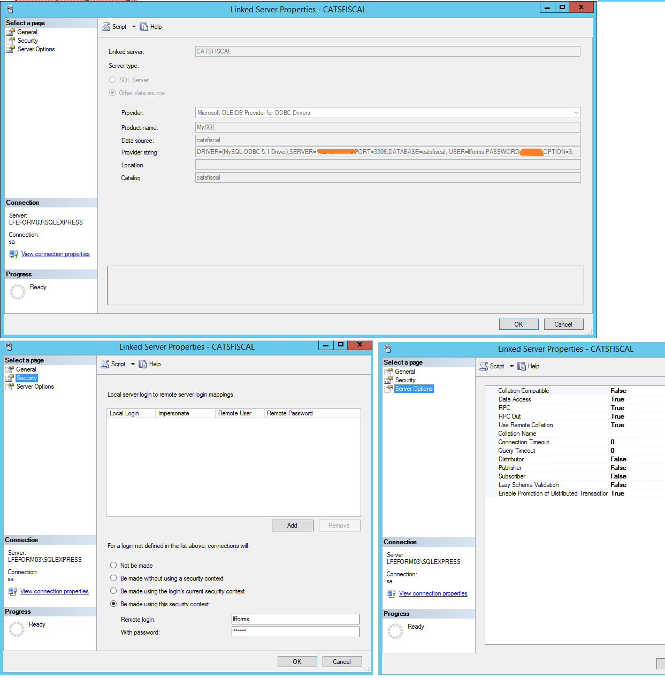
Task: Click Remote User column header
Action: [x=240, y=413]
